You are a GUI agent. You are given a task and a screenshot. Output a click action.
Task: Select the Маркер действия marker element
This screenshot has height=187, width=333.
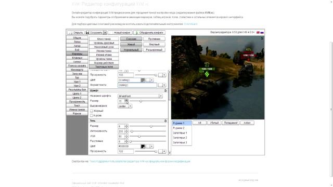pyautogui.click(x=104, y=63)
